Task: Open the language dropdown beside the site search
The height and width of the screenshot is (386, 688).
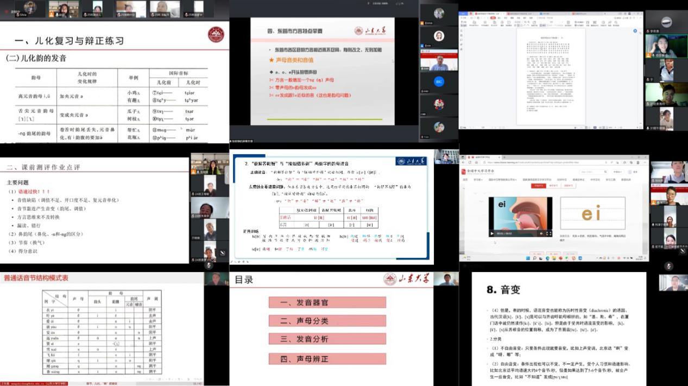Action: coord(617,172)
